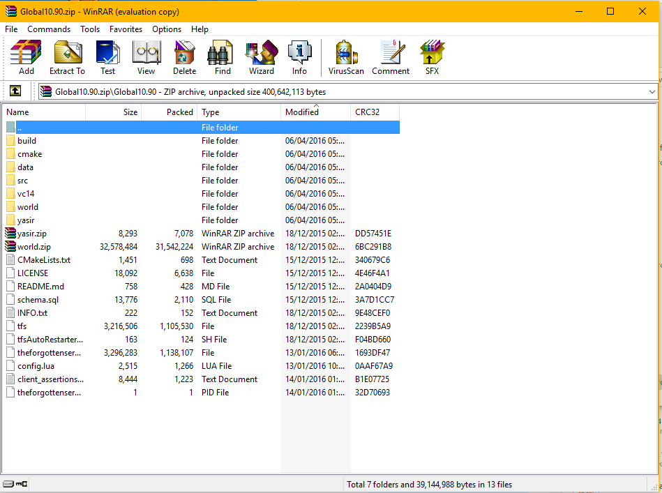Click the config.lua file icon

point(10,366)
